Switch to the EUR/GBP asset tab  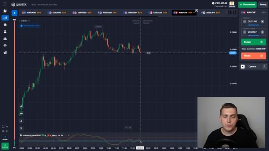pos(133,13)
